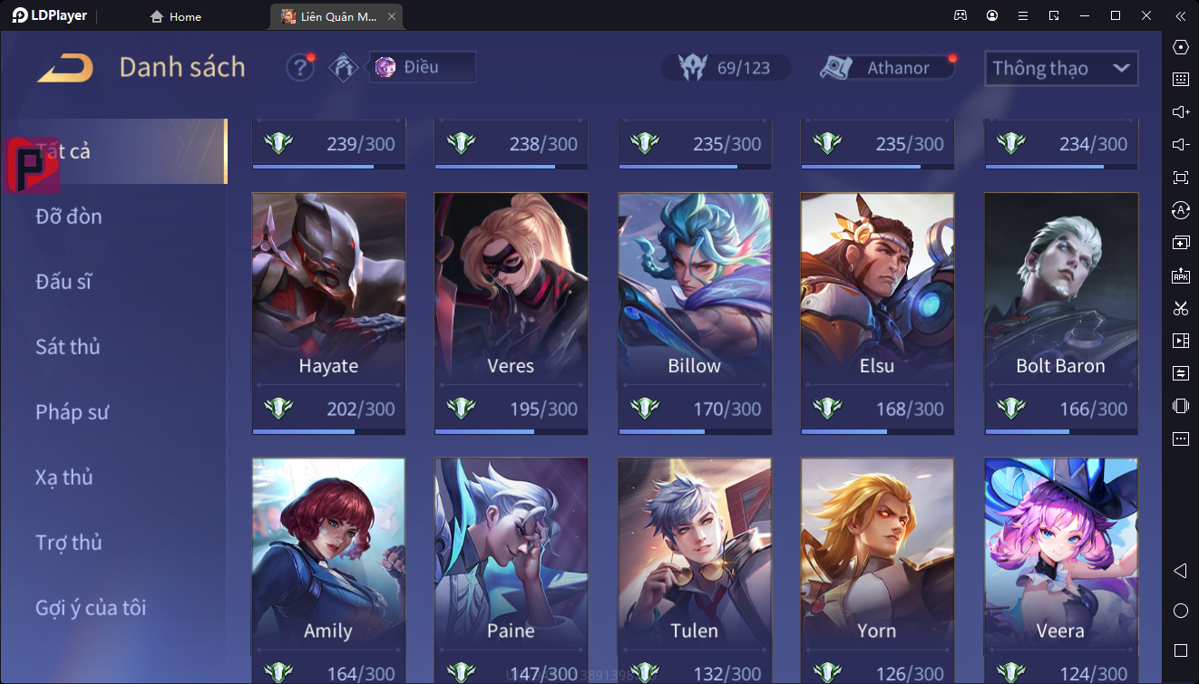
Task: Expand the Thông thạo sort dropdown
Action: 1061,68
